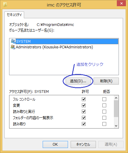Check deny checkbox for 読み取り
Screen dimensions: 128x153
pos(104,124)
